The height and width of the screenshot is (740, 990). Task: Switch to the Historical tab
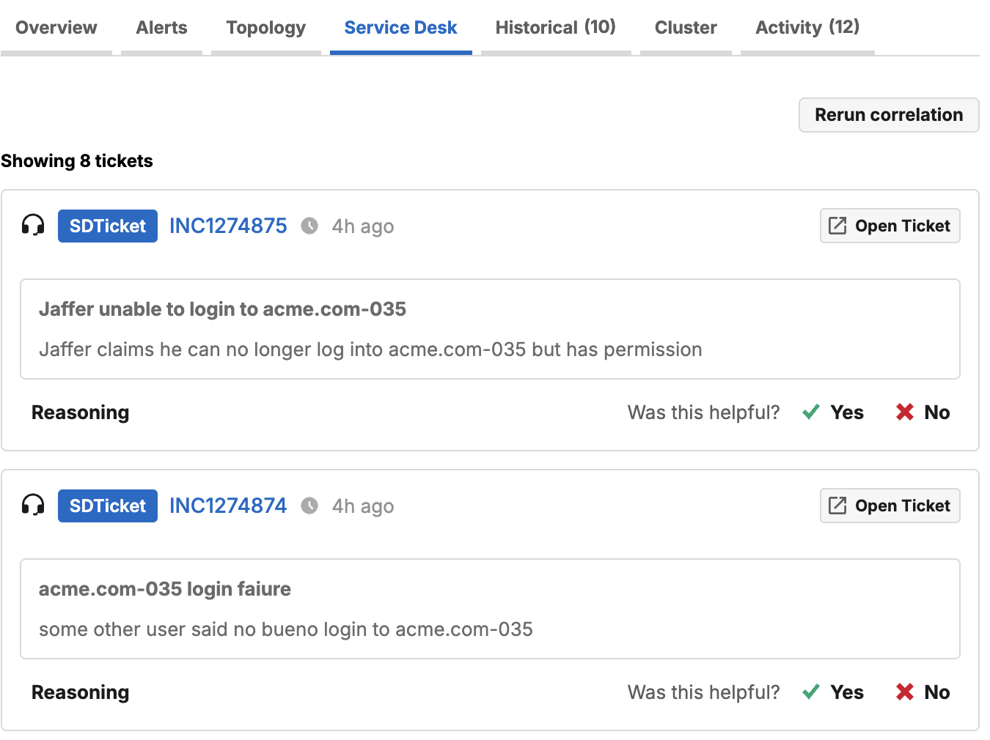point(555,27)
